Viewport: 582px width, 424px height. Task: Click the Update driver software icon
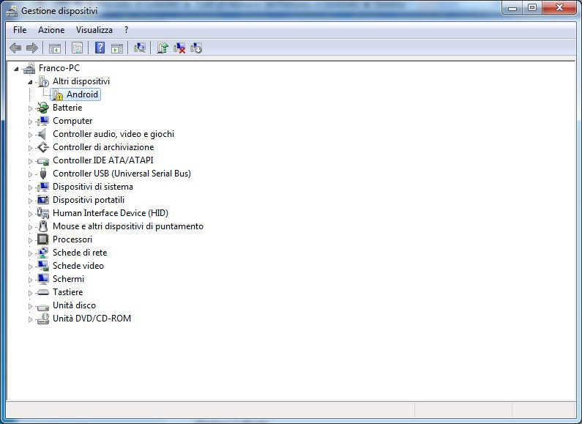tap(163, 48)
